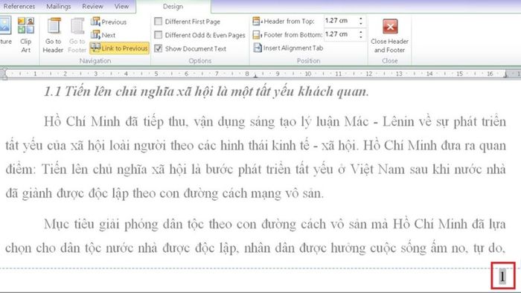Screen dimensions: 521x293
Task: Click the Header from Top icon
Action: pos(257,22)
